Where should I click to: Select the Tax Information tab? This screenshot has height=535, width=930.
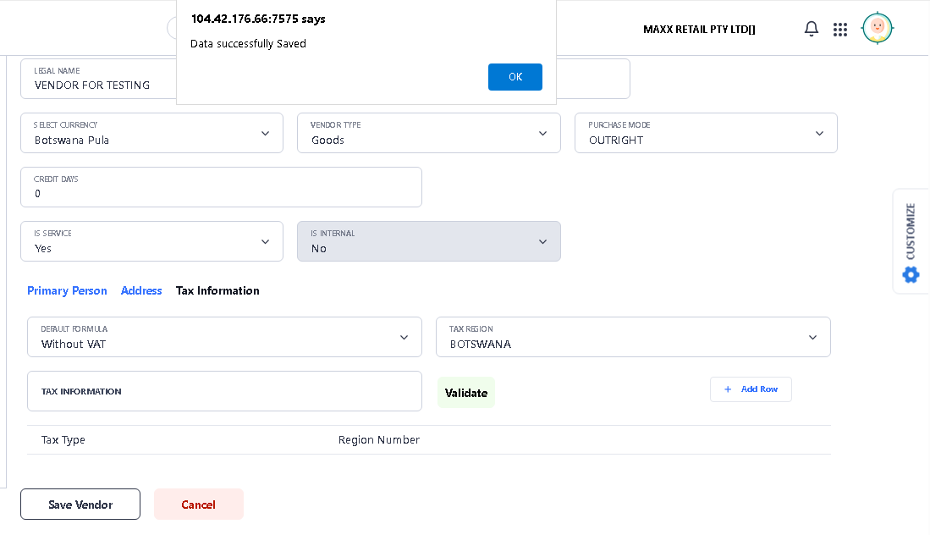(x=217, y=290)
